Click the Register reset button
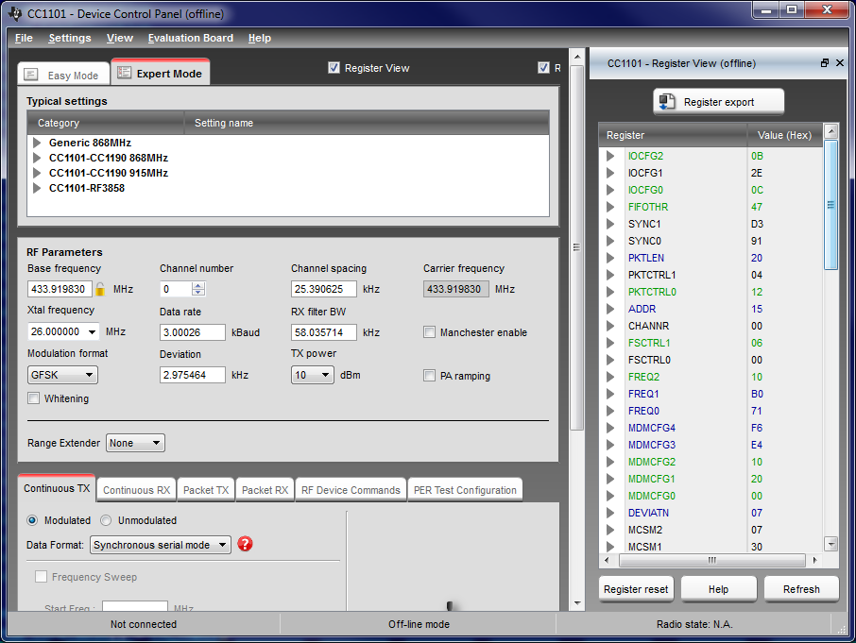This screenshot has height=643, width=856. point(636,589)
